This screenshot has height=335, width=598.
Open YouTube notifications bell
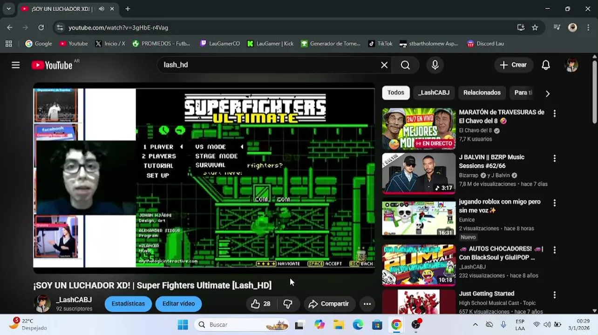[x=546, y=65]
